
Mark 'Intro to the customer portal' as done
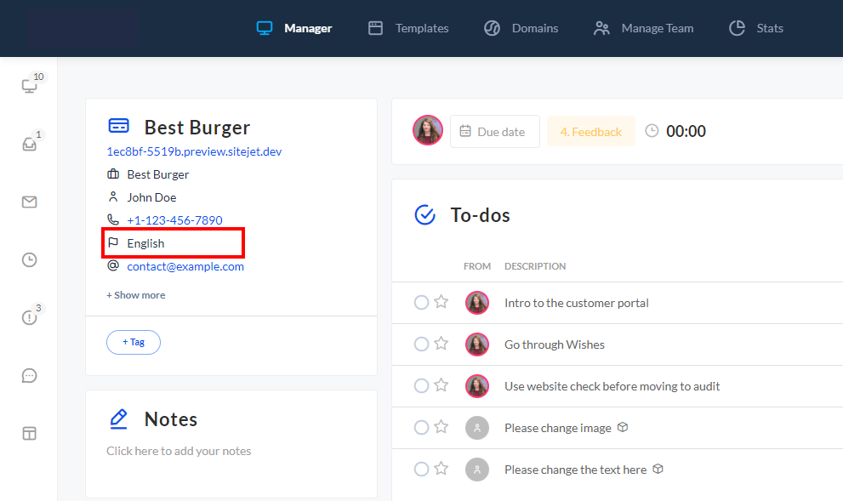coord(421,302)
